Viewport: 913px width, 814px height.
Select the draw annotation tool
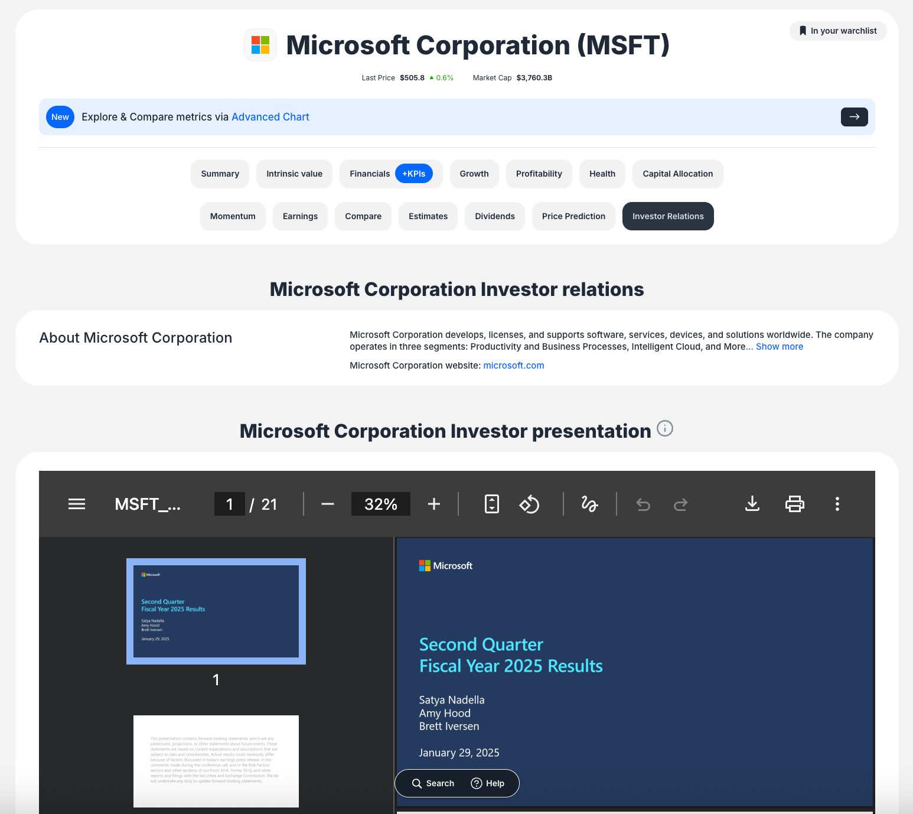pos(589,504)
